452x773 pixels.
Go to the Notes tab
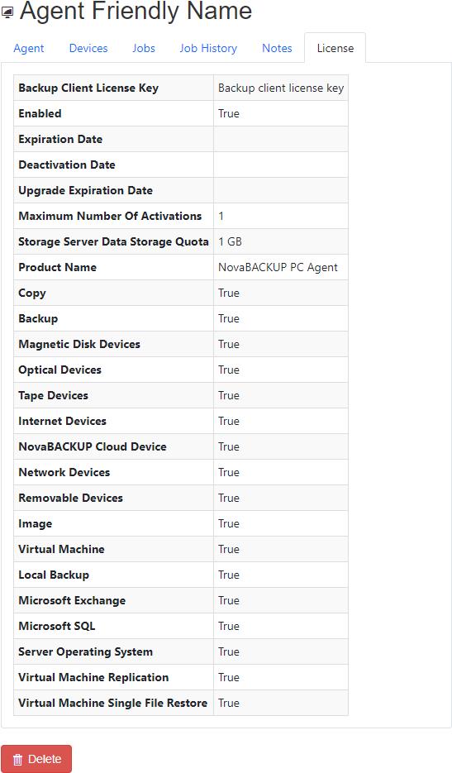click(x=277, y=48)
